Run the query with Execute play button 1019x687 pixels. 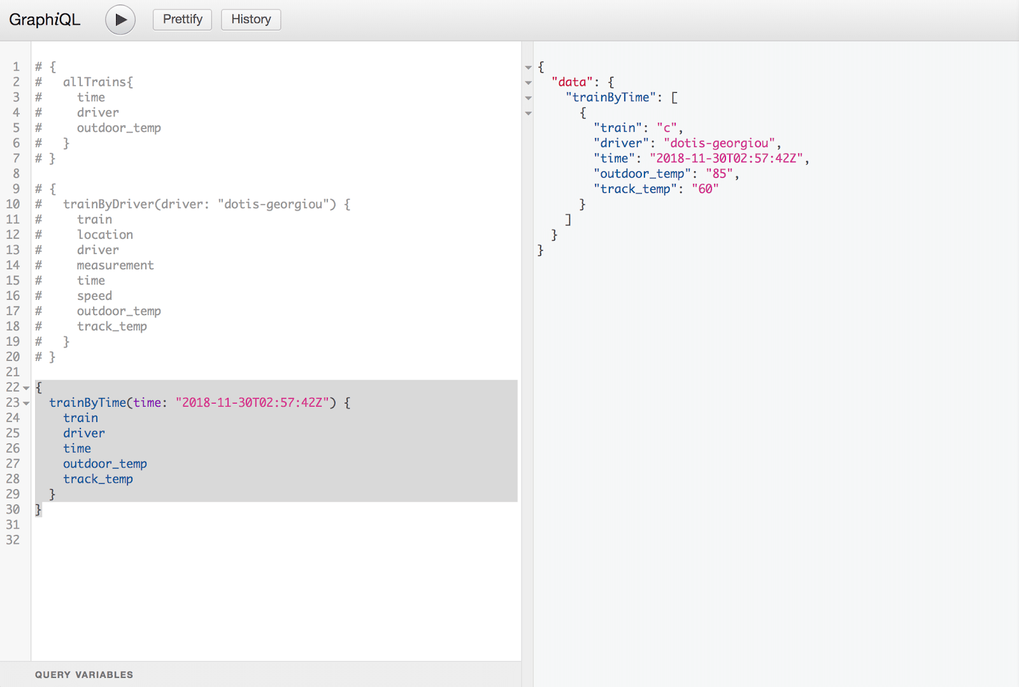120,20
